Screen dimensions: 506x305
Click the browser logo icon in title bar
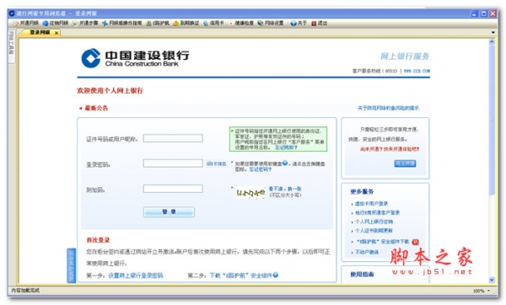12,13
